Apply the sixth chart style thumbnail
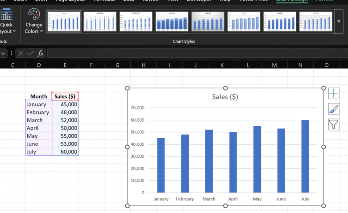 pyautogui.click(x=244, y=21)
